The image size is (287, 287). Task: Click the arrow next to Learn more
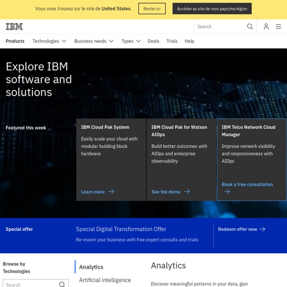point(111,192)
